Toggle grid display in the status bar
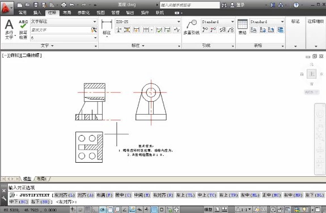326x213 pixels. click(x=88, y=210)
